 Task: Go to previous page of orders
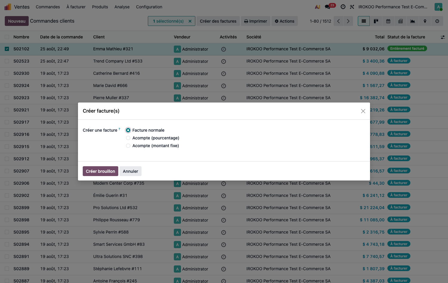click(x=338, y=21)
